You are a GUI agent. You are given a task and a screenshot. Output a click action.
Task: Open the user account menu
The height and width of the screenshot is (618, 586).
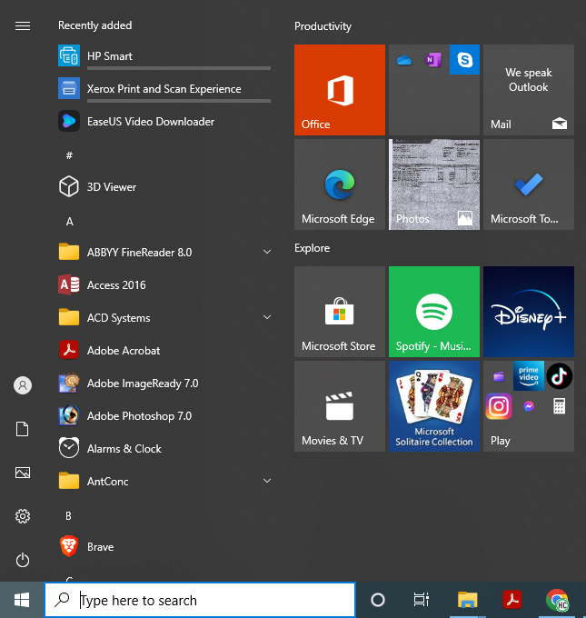(x=23, y=385)
